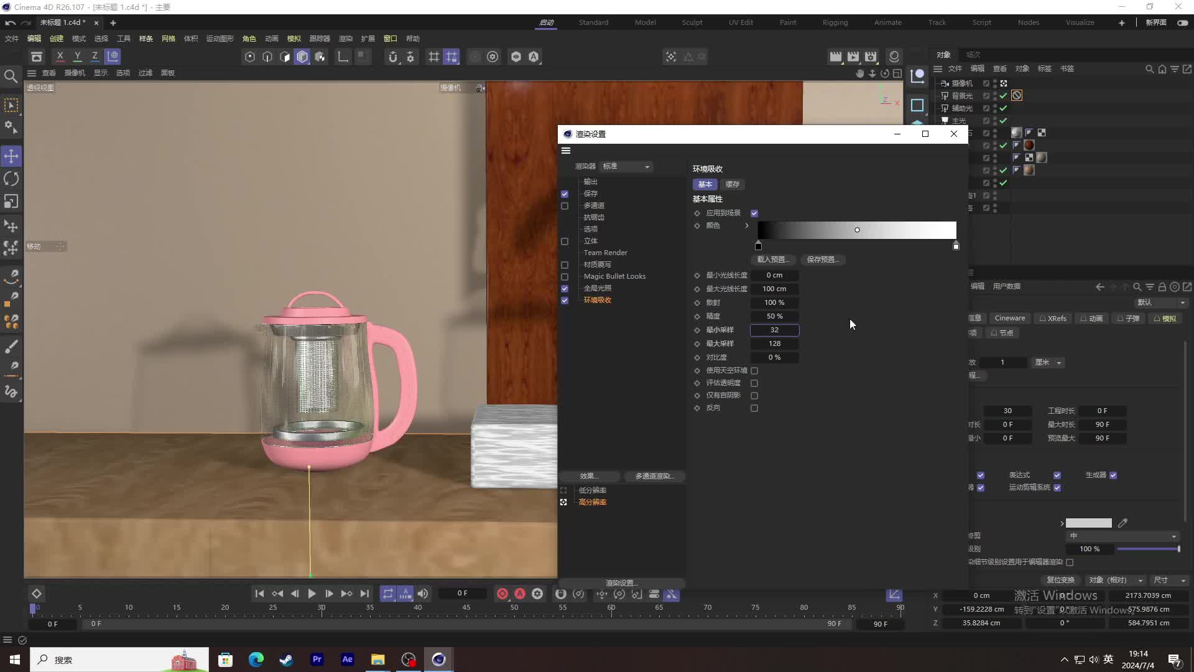
Task: Click the enable snapping magnet icon
Action: tap(392, 57)
